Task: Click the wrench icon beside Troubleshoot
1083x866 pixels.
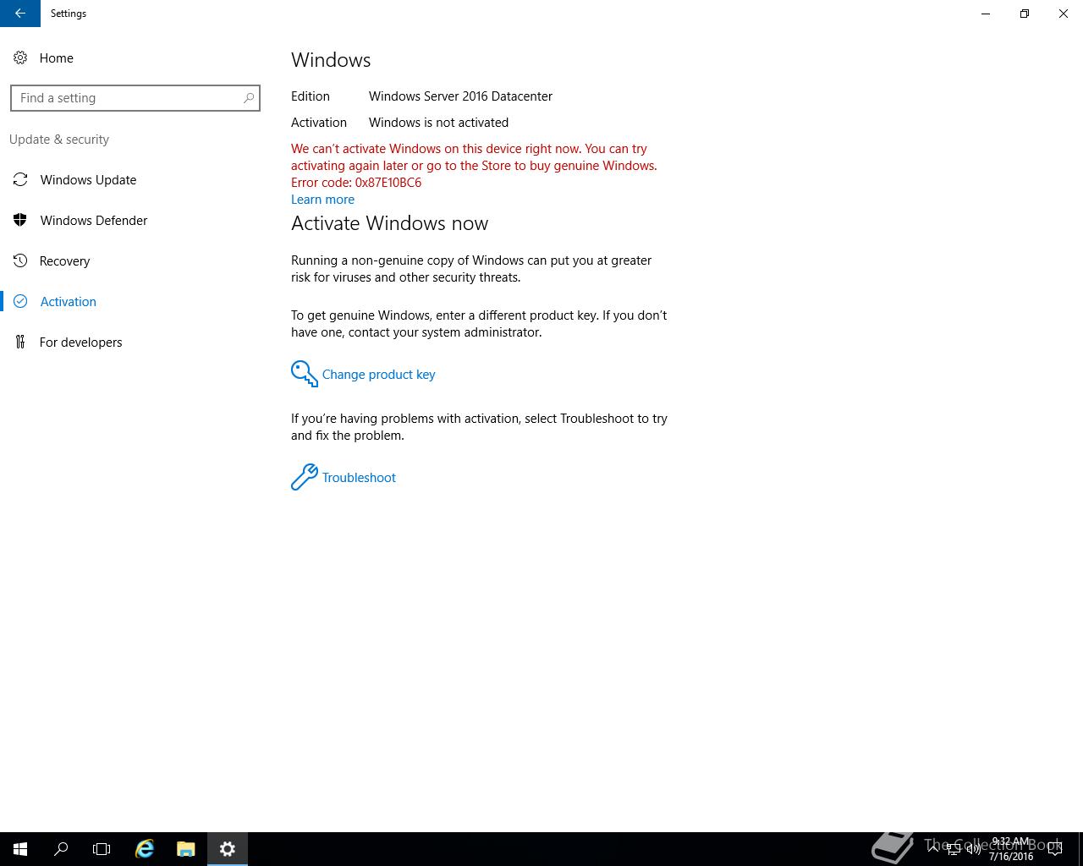Action: (304, 477)
